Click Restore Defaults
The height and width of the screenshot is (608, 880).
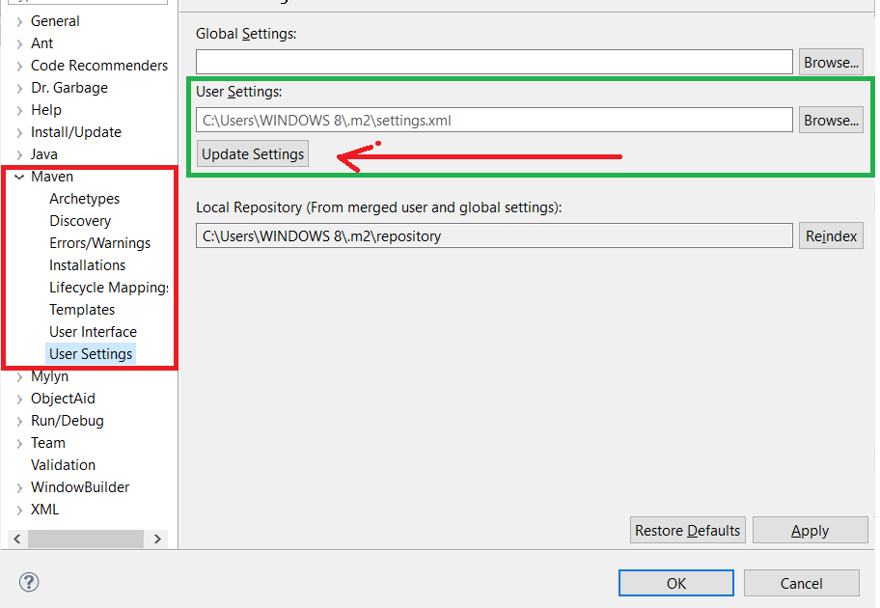pyautogui.click(x=687, y=530)
